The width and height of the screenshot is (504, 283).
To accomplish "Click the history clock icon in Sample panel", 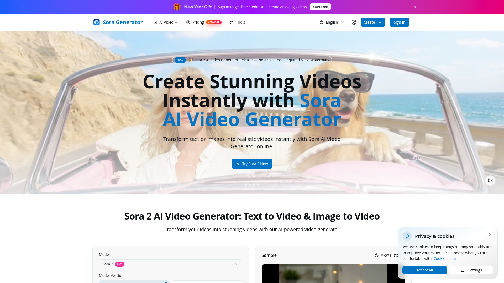I will (377, 255).
